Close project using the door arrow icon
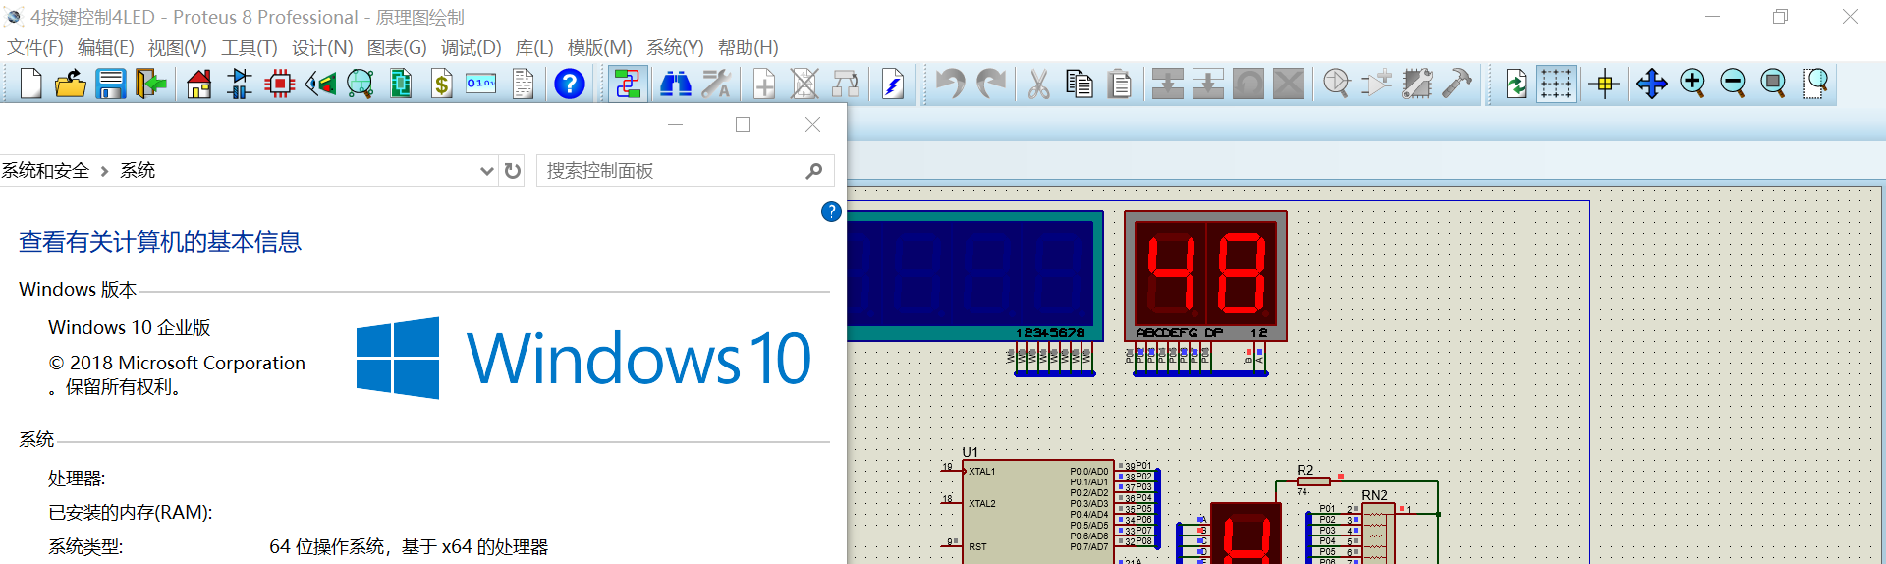 click(150, 85)
